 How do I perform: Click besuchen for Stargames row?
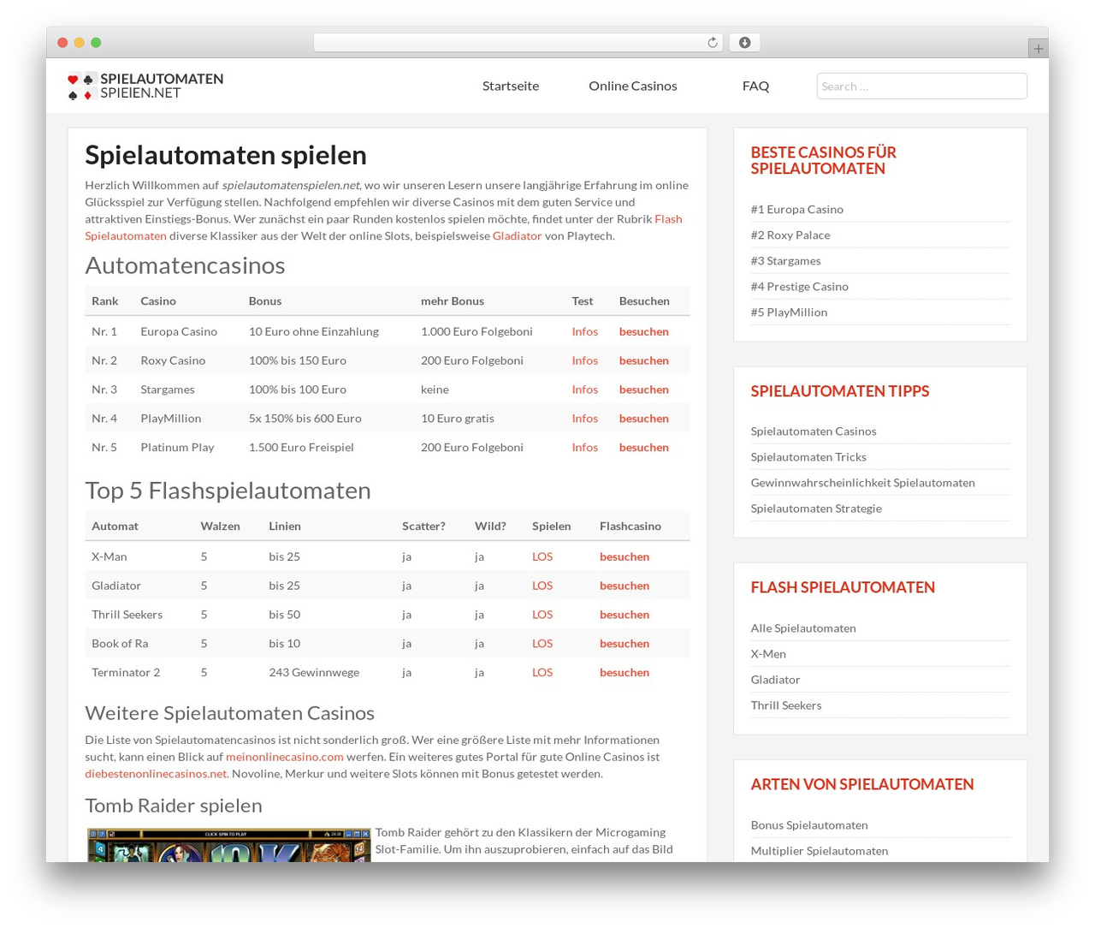644,390
